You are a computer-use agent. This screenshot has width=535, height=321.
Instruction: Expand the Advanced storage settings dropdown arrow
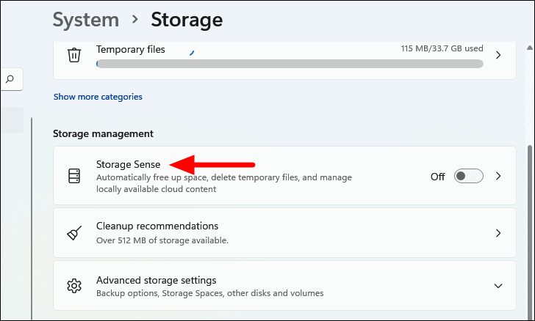(x=498, y=286)
